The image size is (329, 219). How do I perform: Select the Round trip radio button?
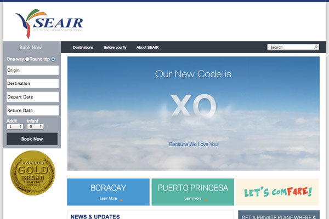tap(53, 59)
